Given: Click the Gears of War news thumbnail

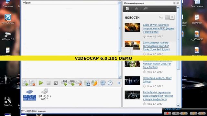Looking at the screenshot, I should click(x=132, y=27).
